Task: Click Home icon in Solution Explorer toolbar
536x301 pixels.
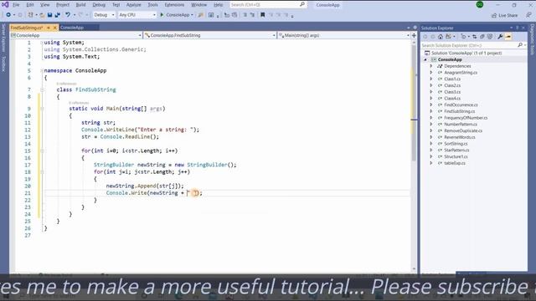Action: [x=441, y=37]
